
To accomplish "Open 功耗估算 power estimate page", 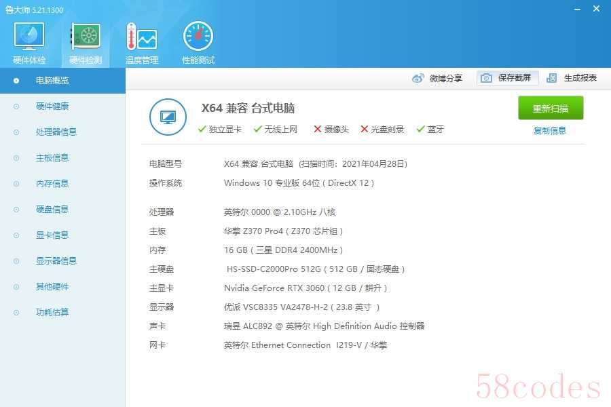I will pyautogui.click(x=52, y=313).
